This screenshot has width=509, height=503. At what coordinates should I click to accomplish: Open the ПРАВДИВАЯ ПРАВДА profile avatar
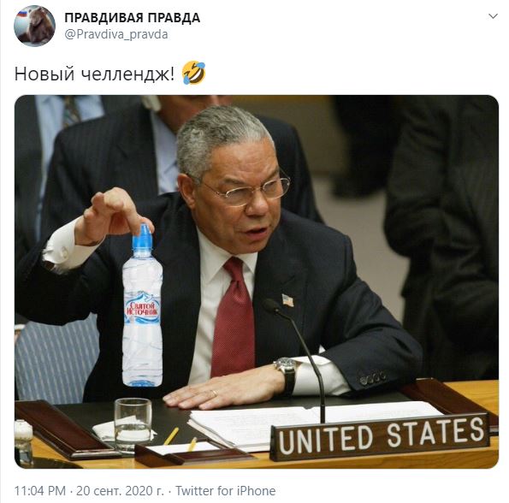(x=34, y=26)
